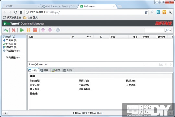This screenshot has height=117, width=175.
Task: Sort by 種子 column header
Action: [x=134, y=37]
